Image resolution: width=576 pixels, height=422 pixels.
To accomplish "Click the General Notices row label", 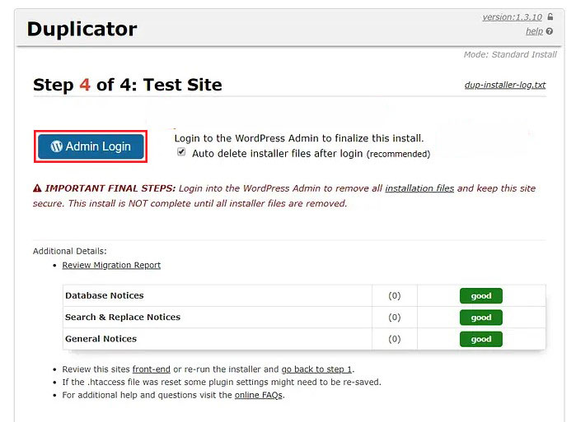I will click(x=101, y=339).
